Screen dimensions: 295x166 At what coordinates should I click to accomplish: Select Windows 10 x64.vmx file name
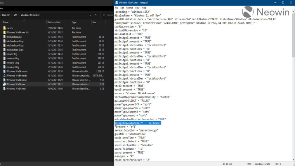tap(16, 85)
